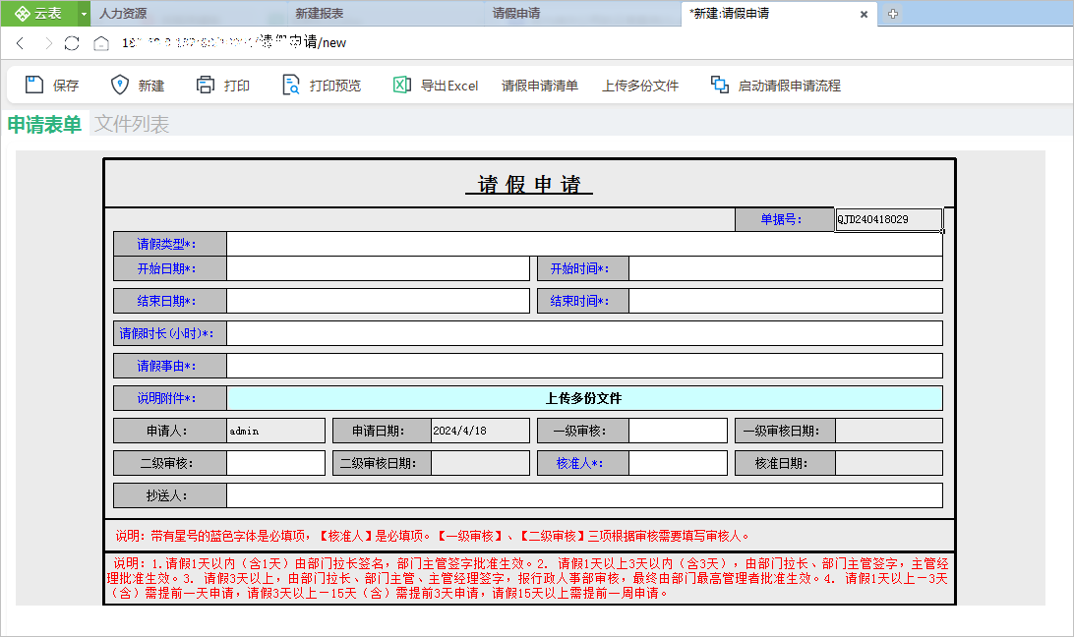Open 打印预览 with the preview icon
1074x637 pixels.
290,85
